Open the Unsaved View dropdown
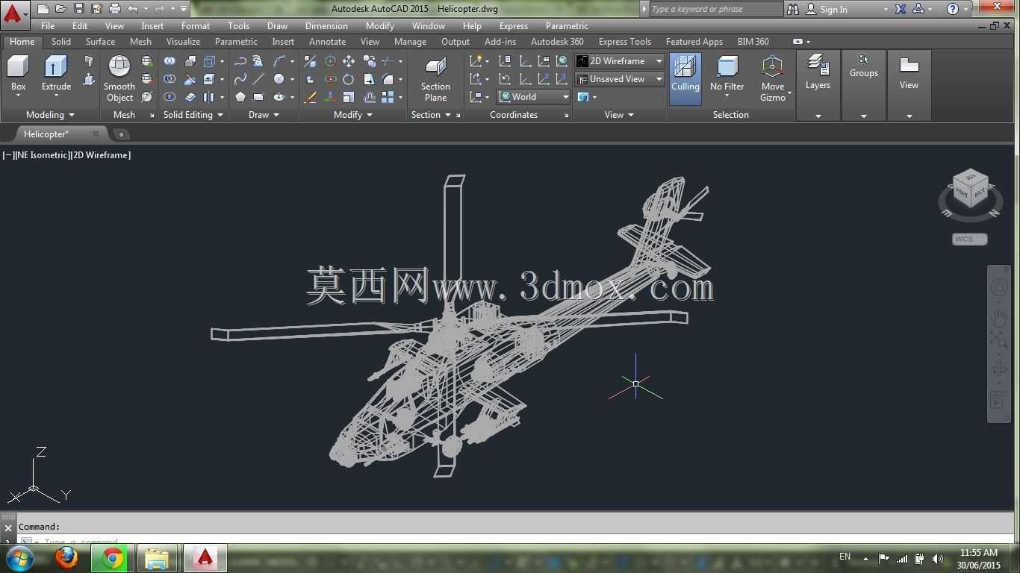The width and height of the screenshot is (1020, 573). [x=619, y=79]
